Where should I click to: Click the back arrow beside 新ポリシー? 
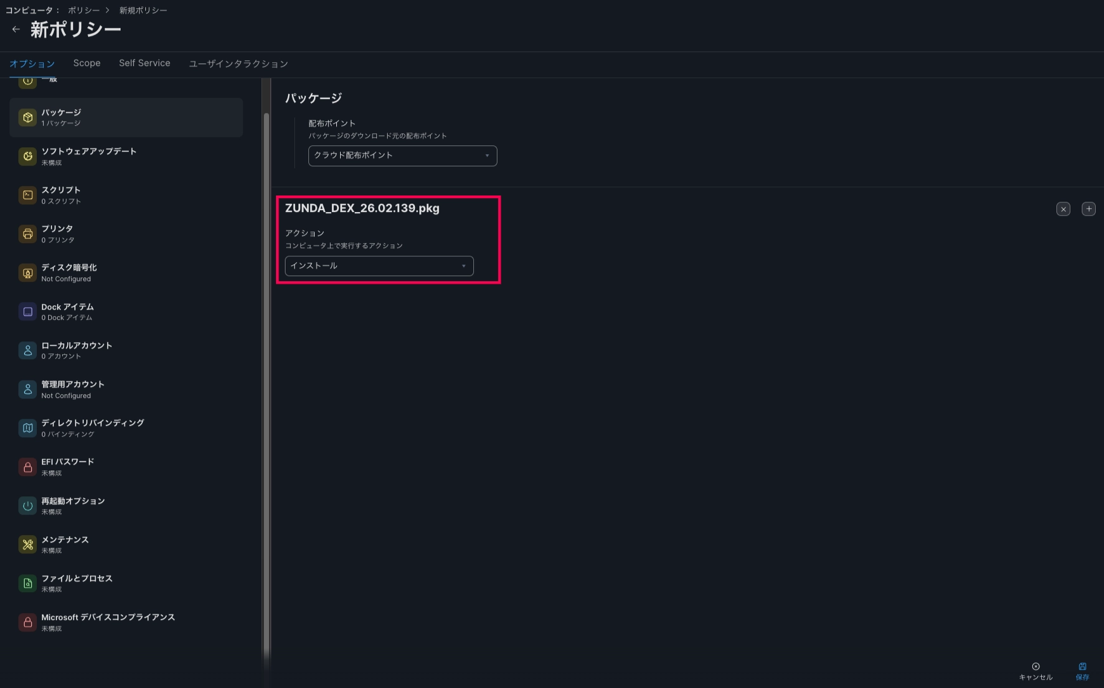point(16,29)
